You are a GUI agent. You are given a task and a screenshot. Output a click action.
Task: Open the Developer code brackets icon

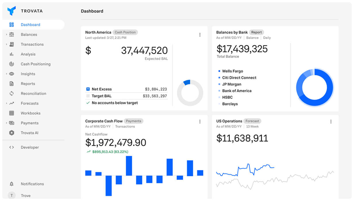click(x=11, y=147)
